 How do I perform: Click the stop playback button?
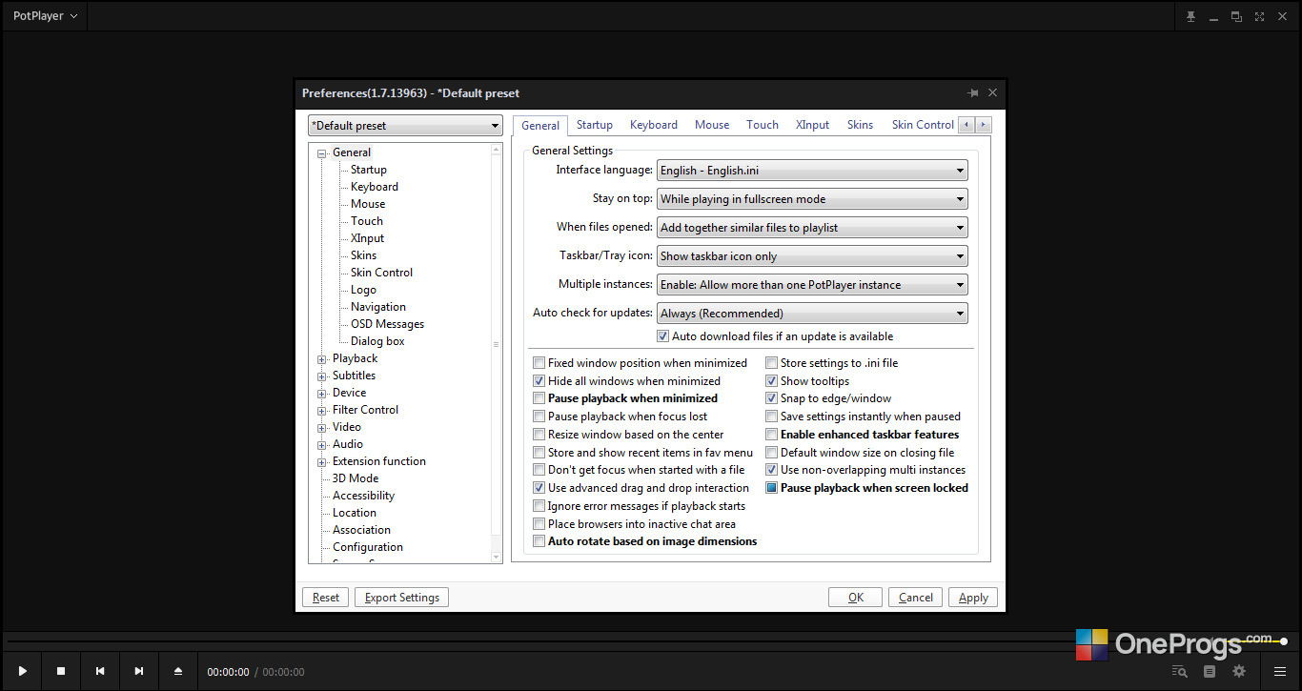[x=61, y=671]
